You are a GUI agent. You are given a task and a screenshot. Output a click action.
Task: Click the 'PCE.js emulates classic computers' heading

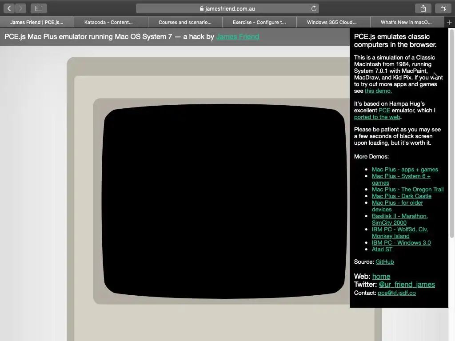(x=395, y=40)
